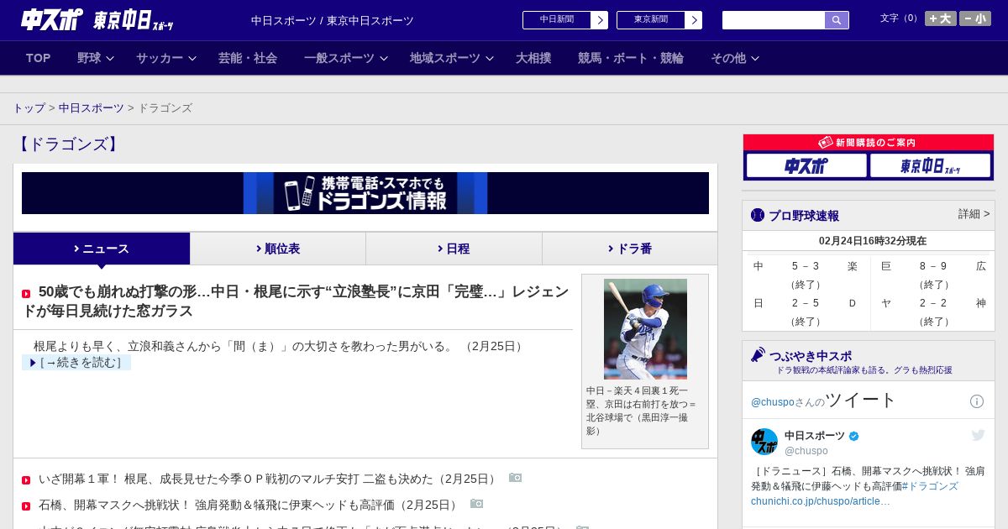
Task: Click red bullet beside いざ開幕１軍 article
Action: [x=26, y=480]
